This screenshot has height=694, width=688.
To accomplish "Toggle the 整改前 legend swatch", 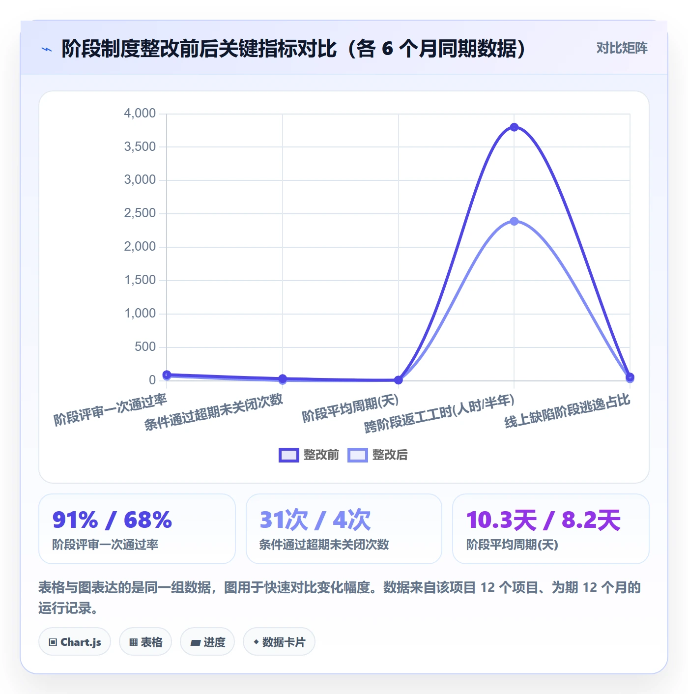I will pos(288,455).
